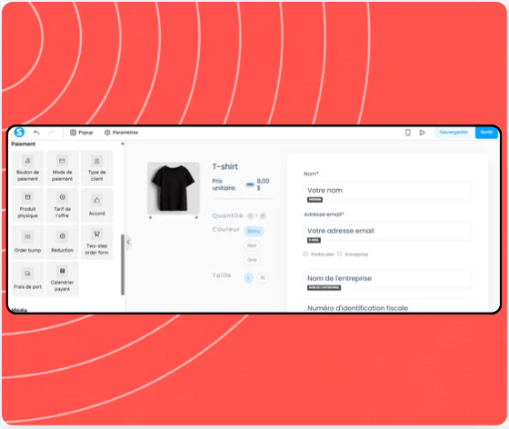The width and height of the screenshot is (509, 429).
Task: Select the Entreprise radio button
Action: pyautogui.click(x=340, y=254)
